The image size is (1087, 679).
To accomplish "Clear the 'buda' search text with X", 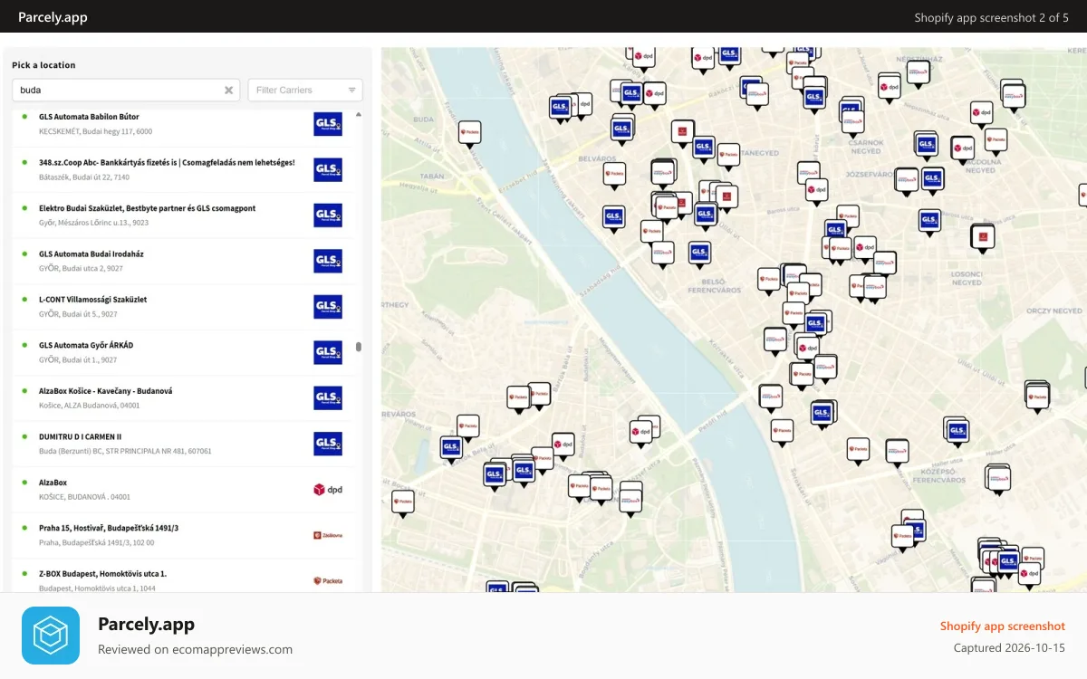I will [x=229, y=91].
